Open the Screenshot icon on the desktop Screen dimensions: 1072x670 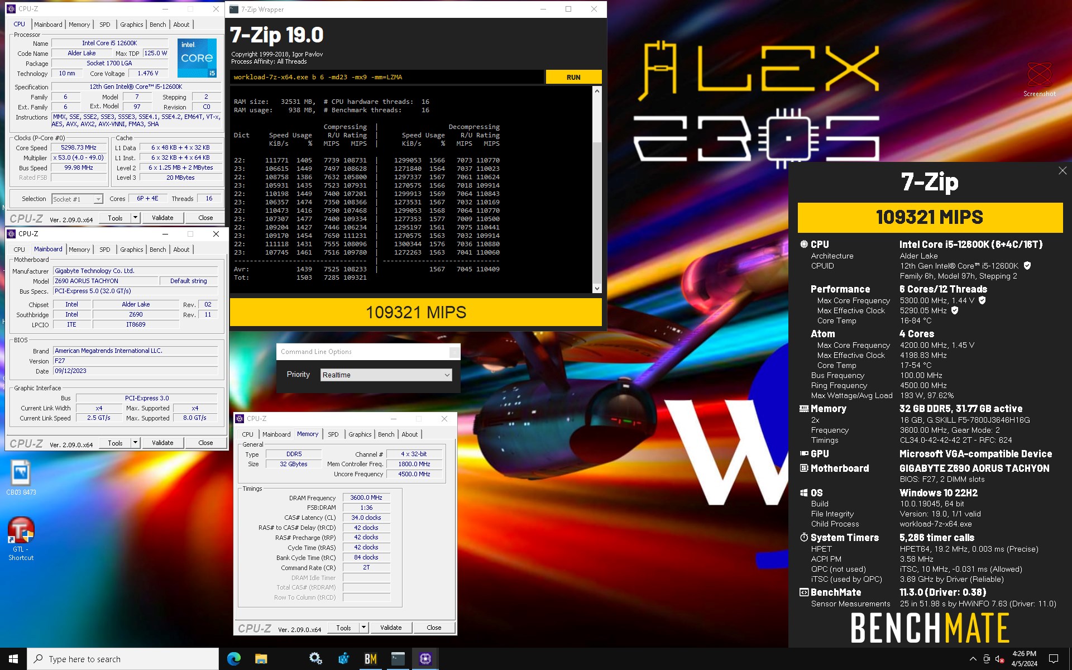click(1039, 79)
